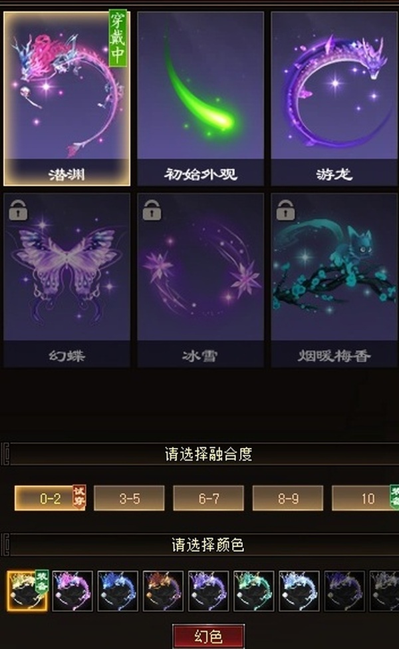
Task: Select fusion level 6-7
Action: (208, 499)
